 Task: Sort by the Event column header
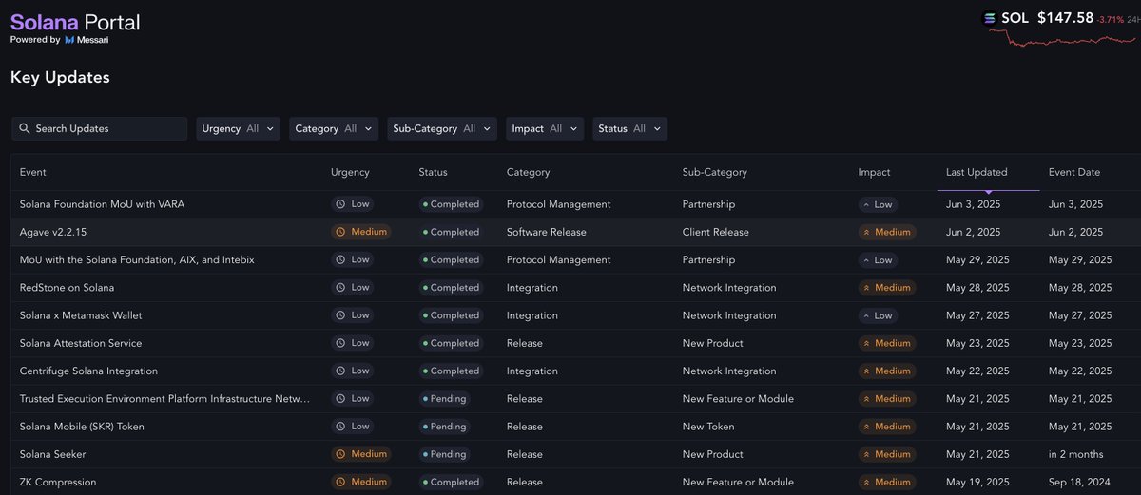point(33,172)
